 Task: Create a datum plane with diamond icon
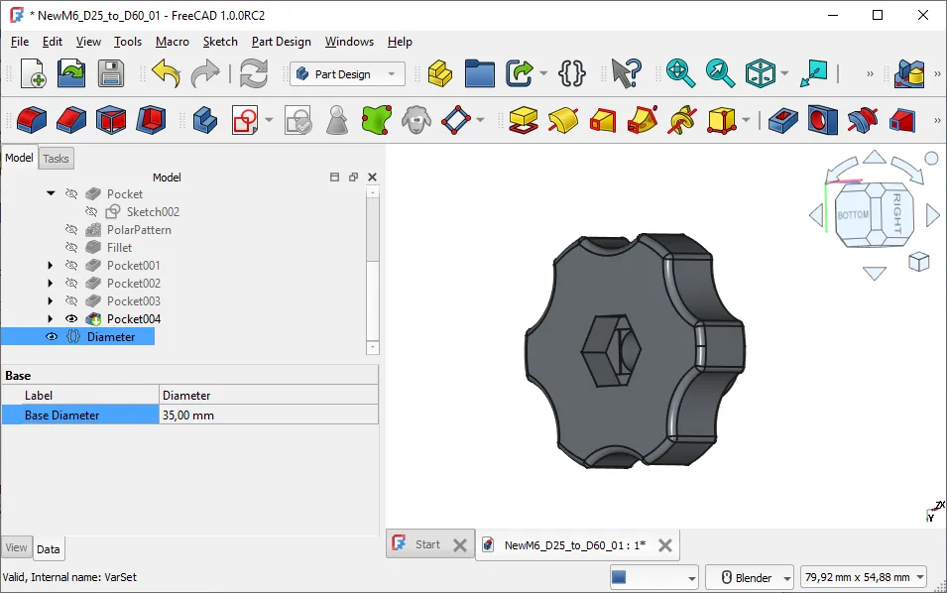pos(456,120)
